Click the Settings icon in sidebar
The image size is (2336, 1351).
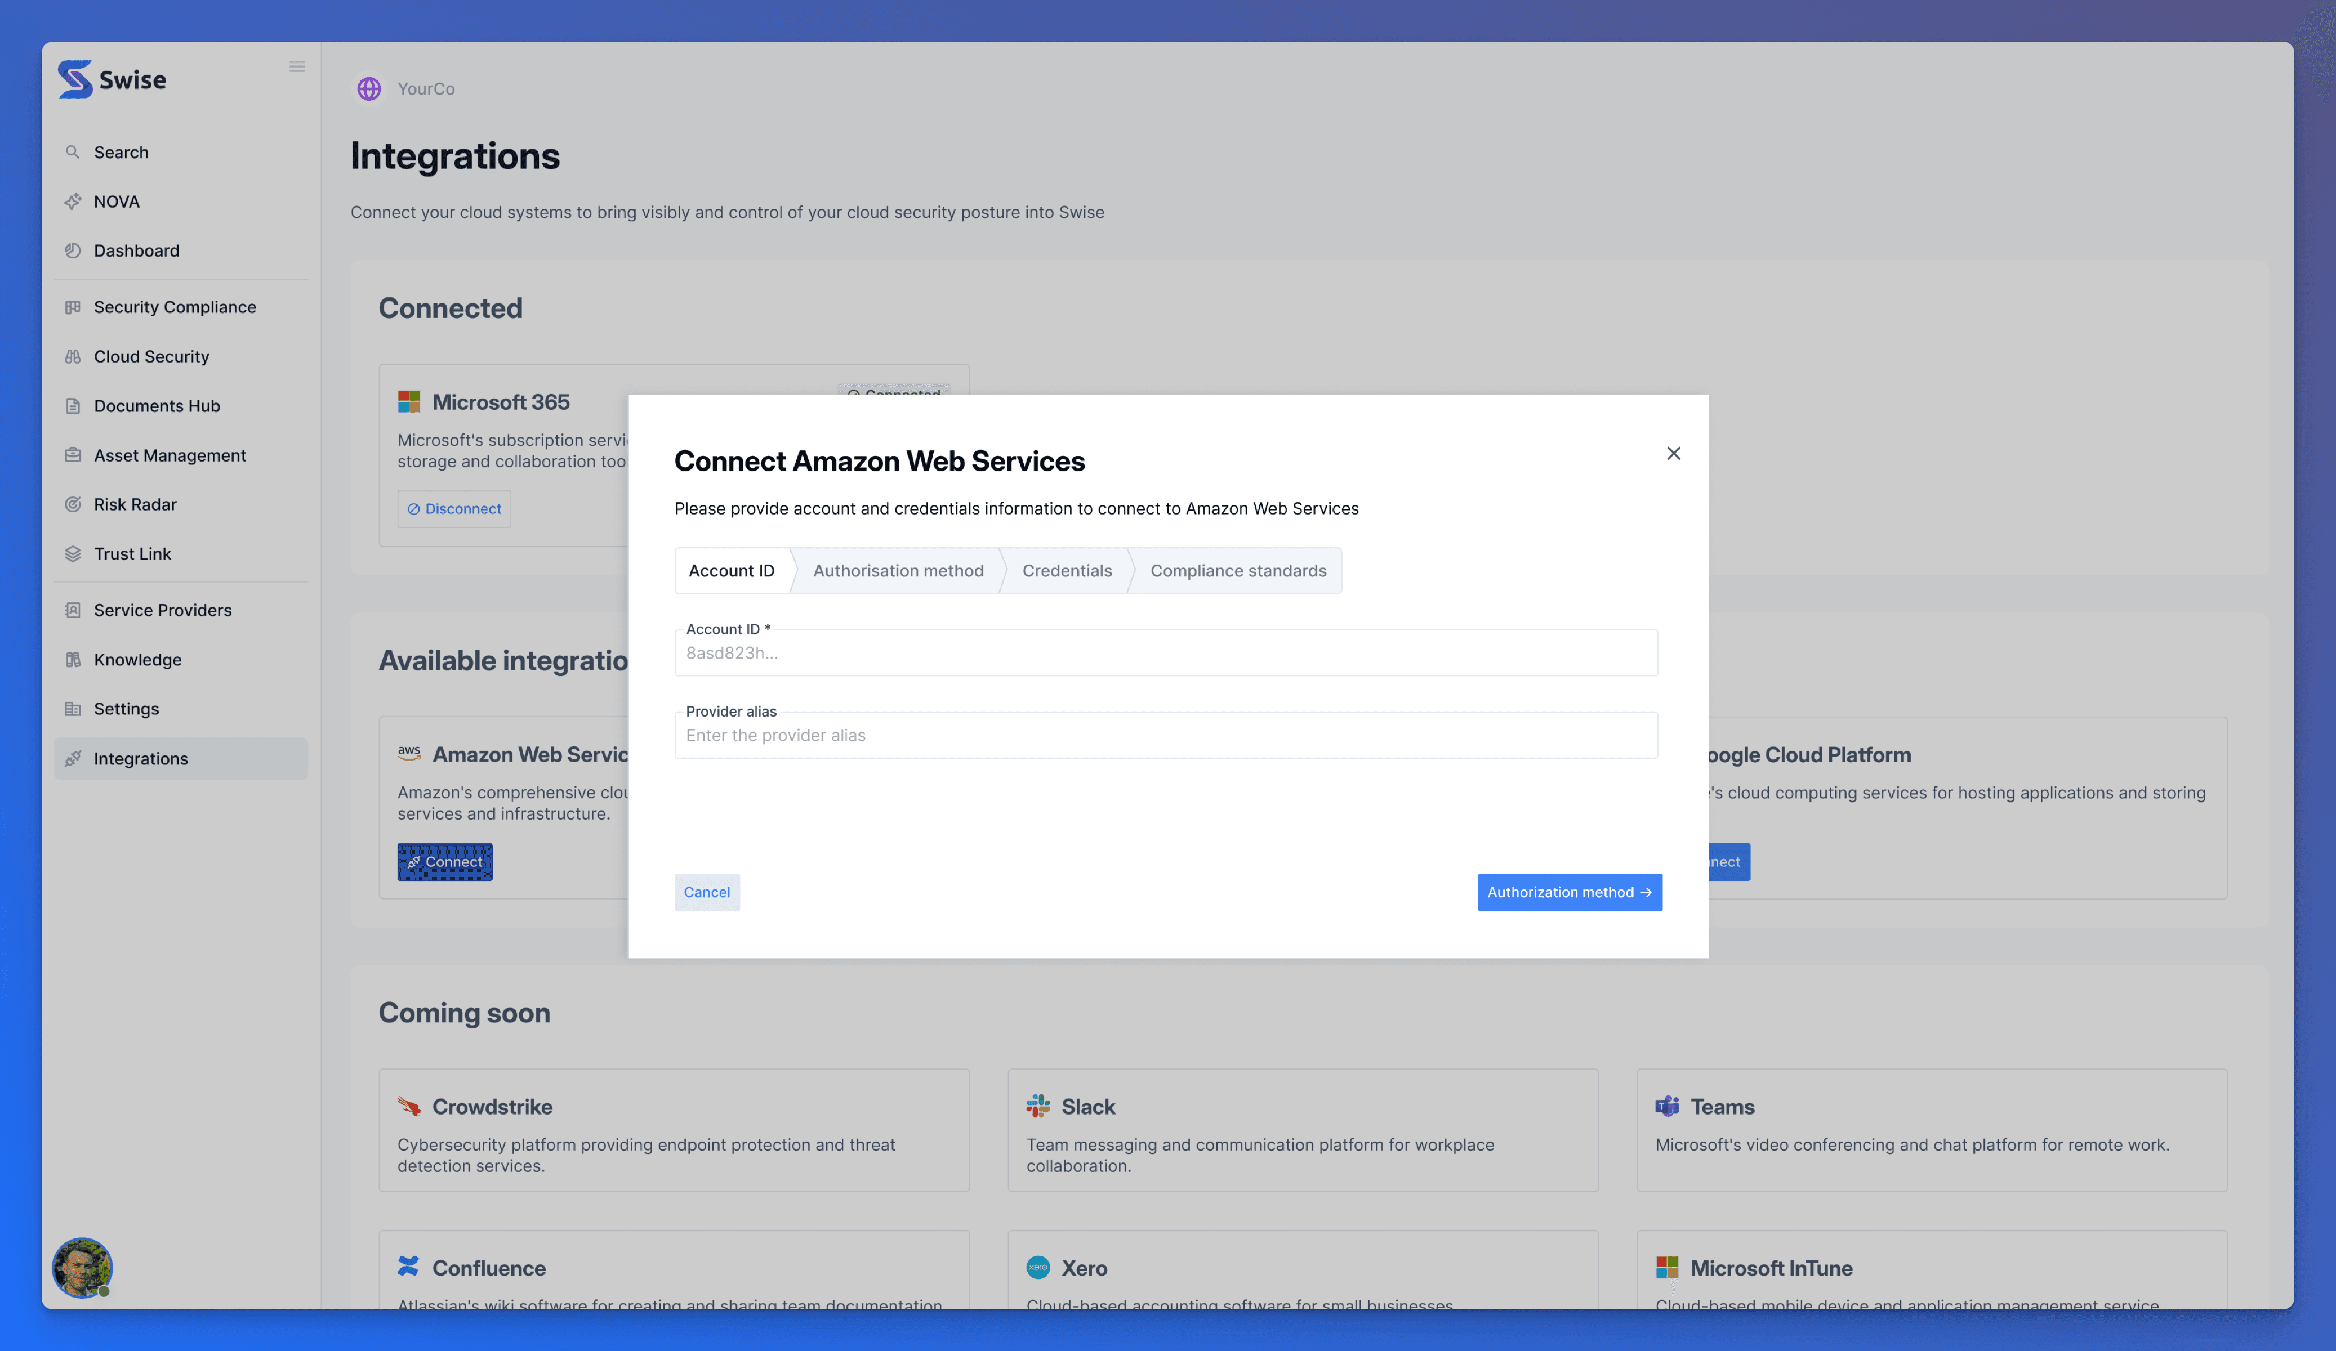pyautogui.click(x=72, y=709)
